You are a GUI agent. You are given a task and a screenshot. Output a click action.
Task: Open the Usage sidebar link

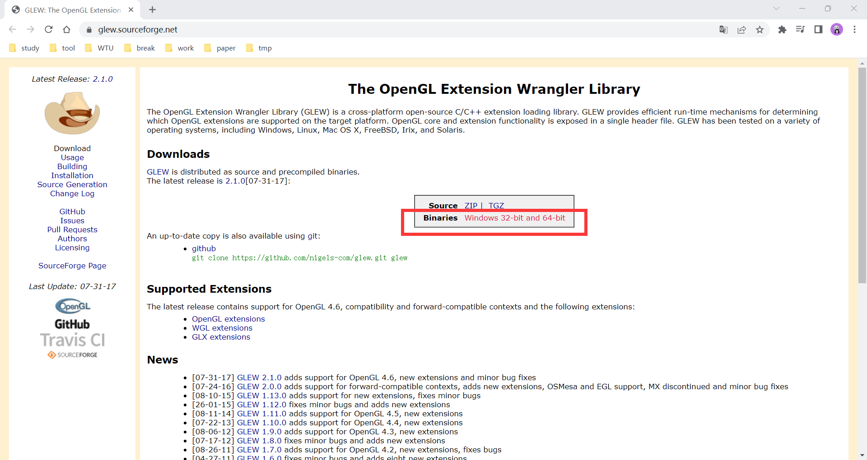(72, 157)
